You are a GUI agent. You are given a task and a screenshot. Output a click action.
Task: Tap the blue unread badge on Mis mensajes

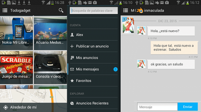(x=116, y=69)
